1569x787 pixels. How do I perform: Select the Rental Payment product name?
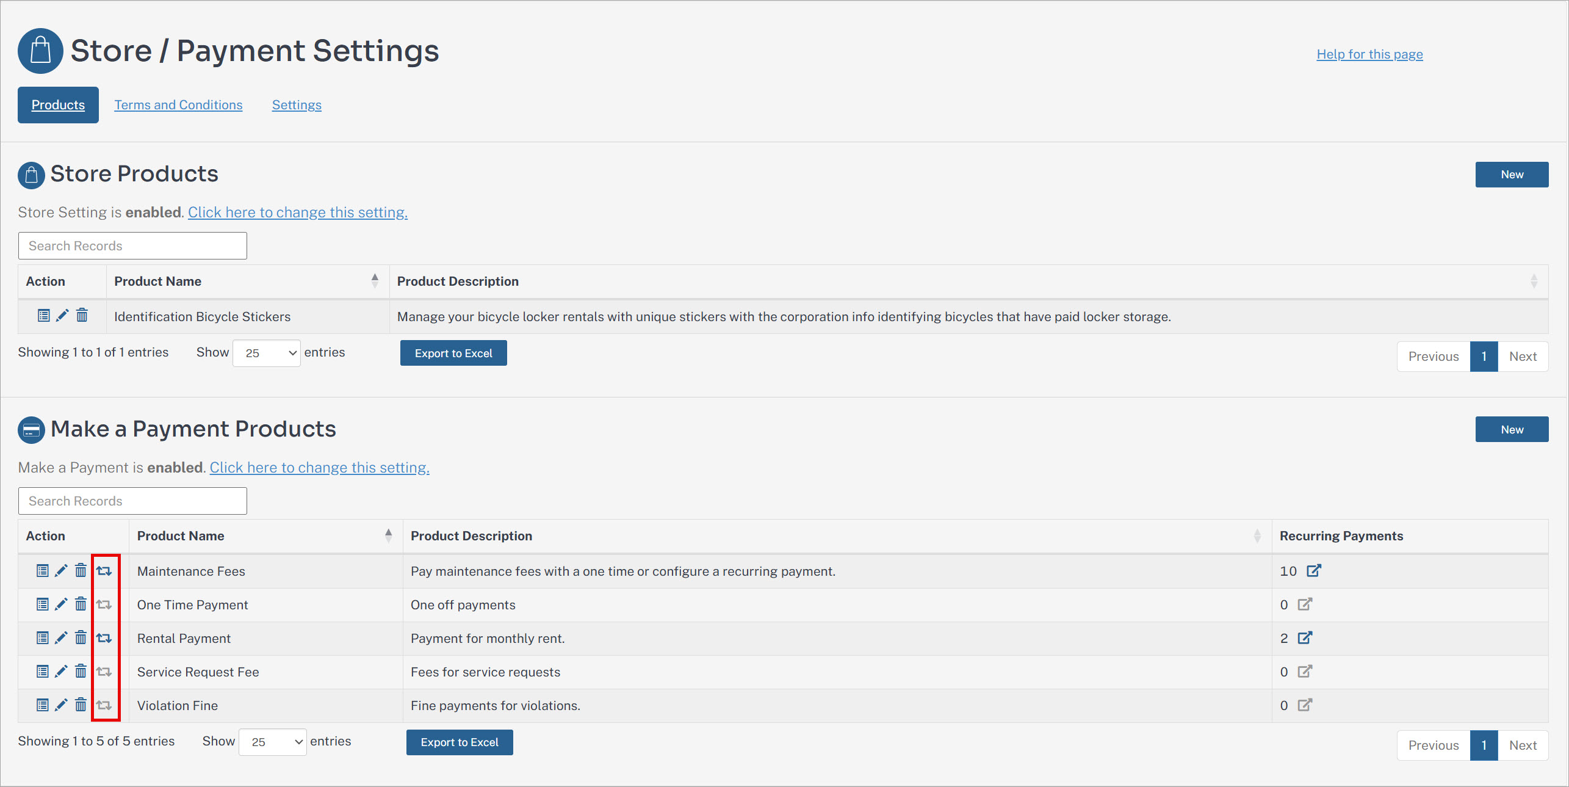pos(184,639)
